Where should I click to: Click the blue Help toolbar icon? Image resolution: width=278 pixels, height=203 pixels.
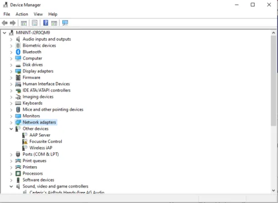click(x=46, y=23)
